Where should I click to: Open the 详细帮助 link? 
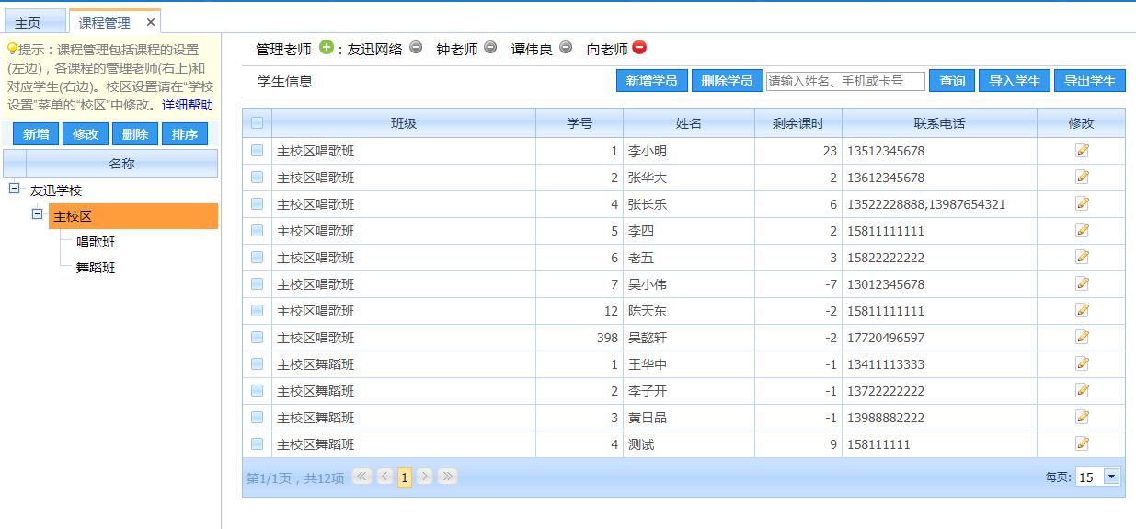188,105
